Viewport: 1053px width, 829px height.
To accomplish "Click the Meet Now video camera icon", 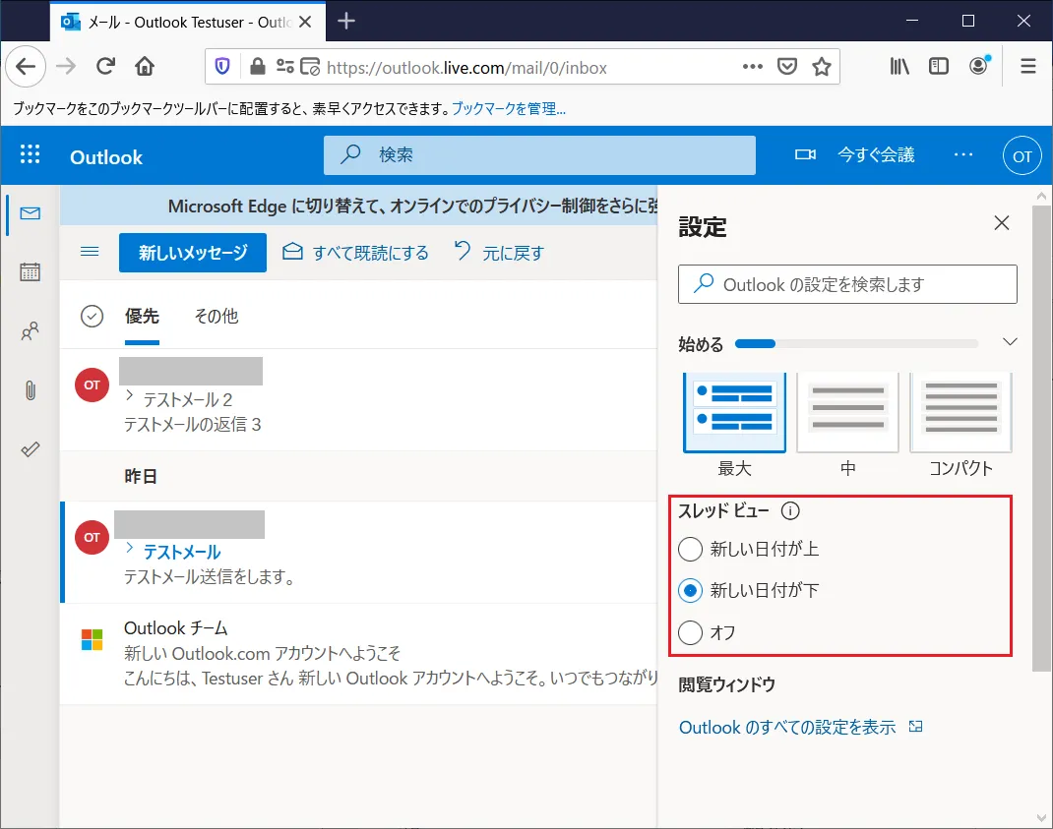I will (805, 155).
